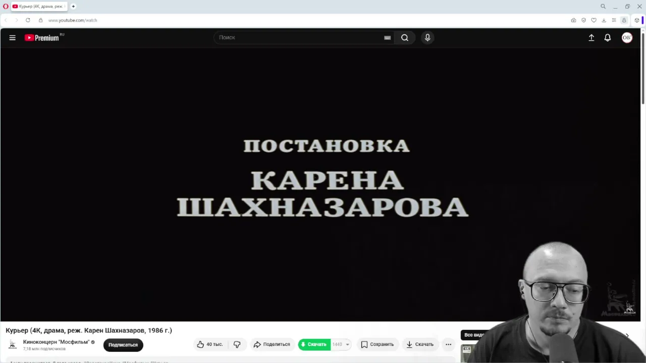Dislike the video with thumbs down

tap(237, 344)
